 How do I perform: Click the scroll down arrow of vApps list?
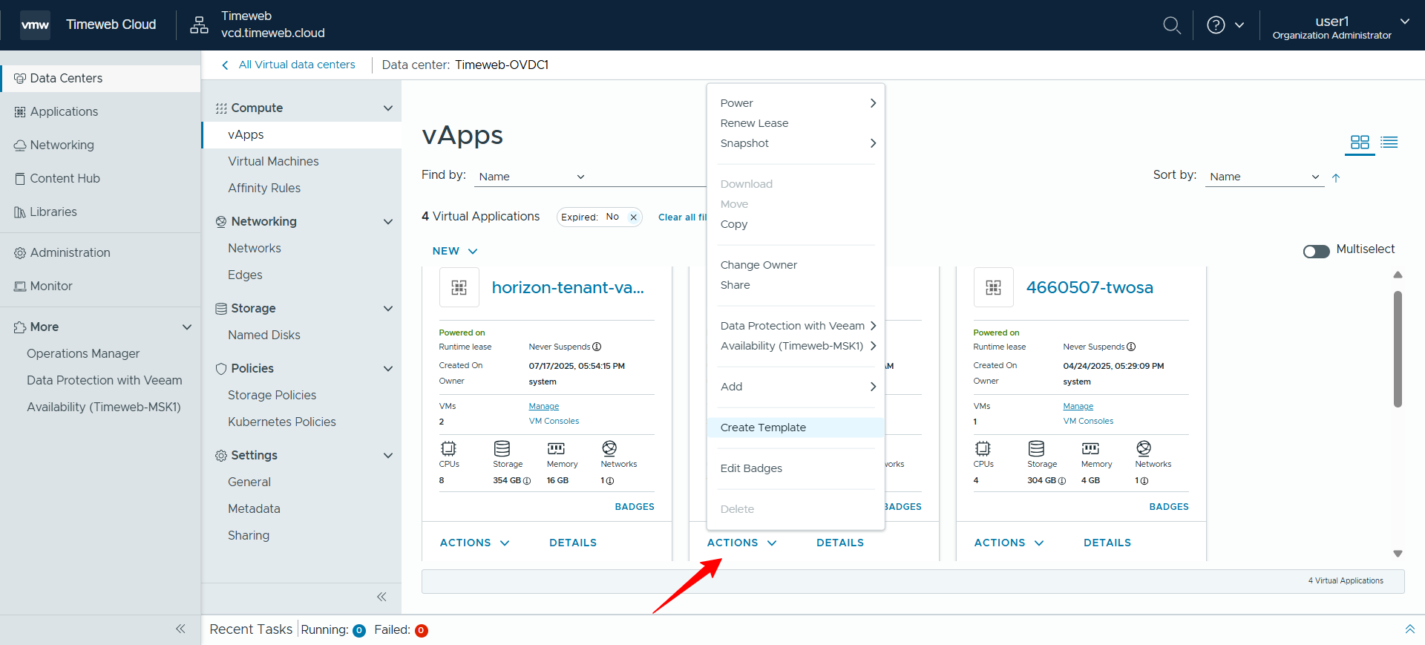tap(1398, 554)
